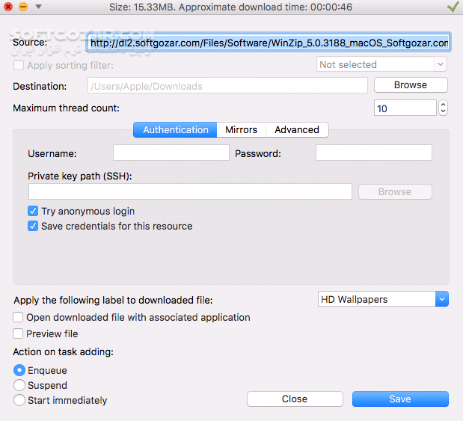
Task: Click the title bar disclosure triangle
Action: [38, 7]
